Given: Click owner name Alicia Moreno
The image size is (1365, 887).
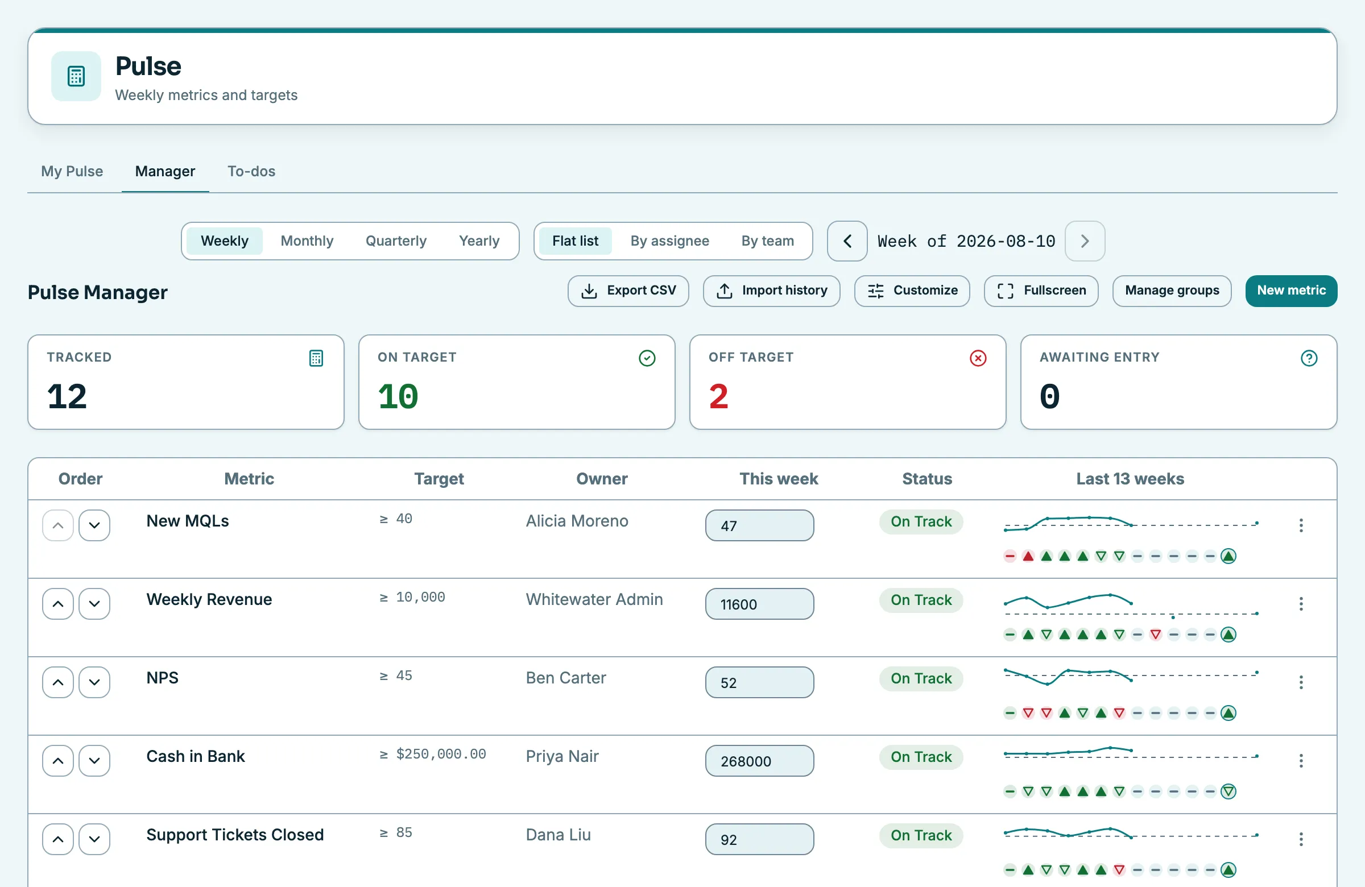Looking at the screenshot, I should [x=576, y=521].
